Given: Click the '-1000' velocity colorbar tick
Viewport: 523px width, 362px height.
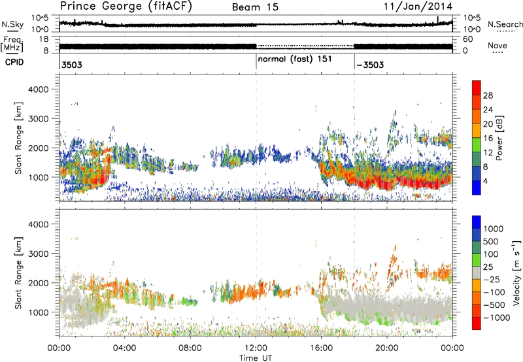Looking at the screenshot, I should click(497, 318).
